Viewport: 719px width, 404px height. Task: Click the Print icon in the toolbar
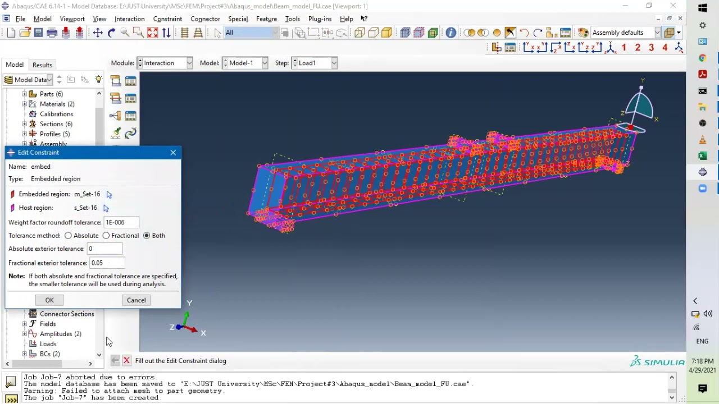(52, 33)
